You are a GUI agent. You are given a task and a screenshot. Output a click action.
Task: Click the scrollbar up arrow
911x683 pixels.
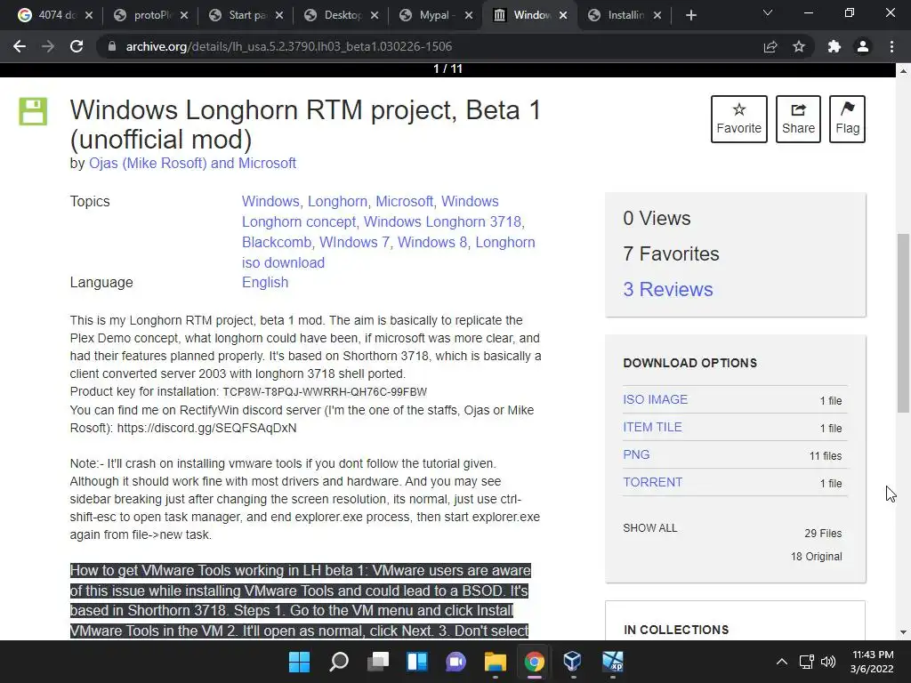[x=903, y=71]
